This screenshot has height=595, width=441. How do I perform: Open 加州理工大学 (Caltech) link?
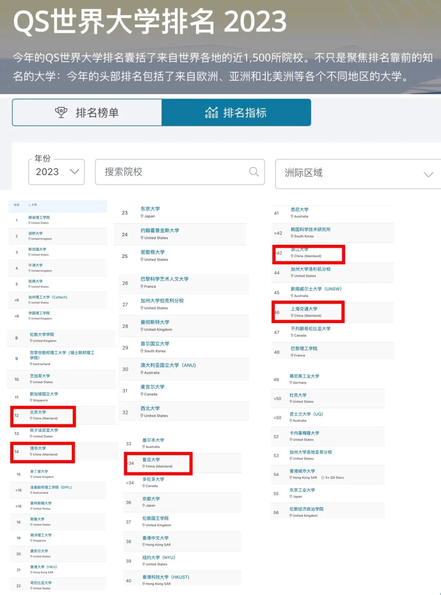click(48, 297)
